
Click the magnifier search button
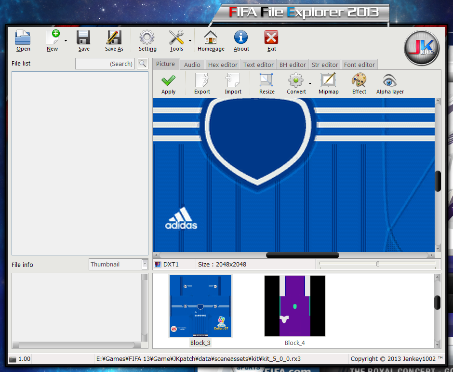pos(143,64)
